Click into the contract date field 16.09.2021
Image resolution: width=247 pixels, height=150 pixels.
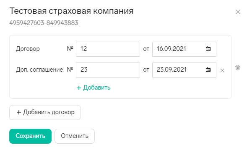184,49
